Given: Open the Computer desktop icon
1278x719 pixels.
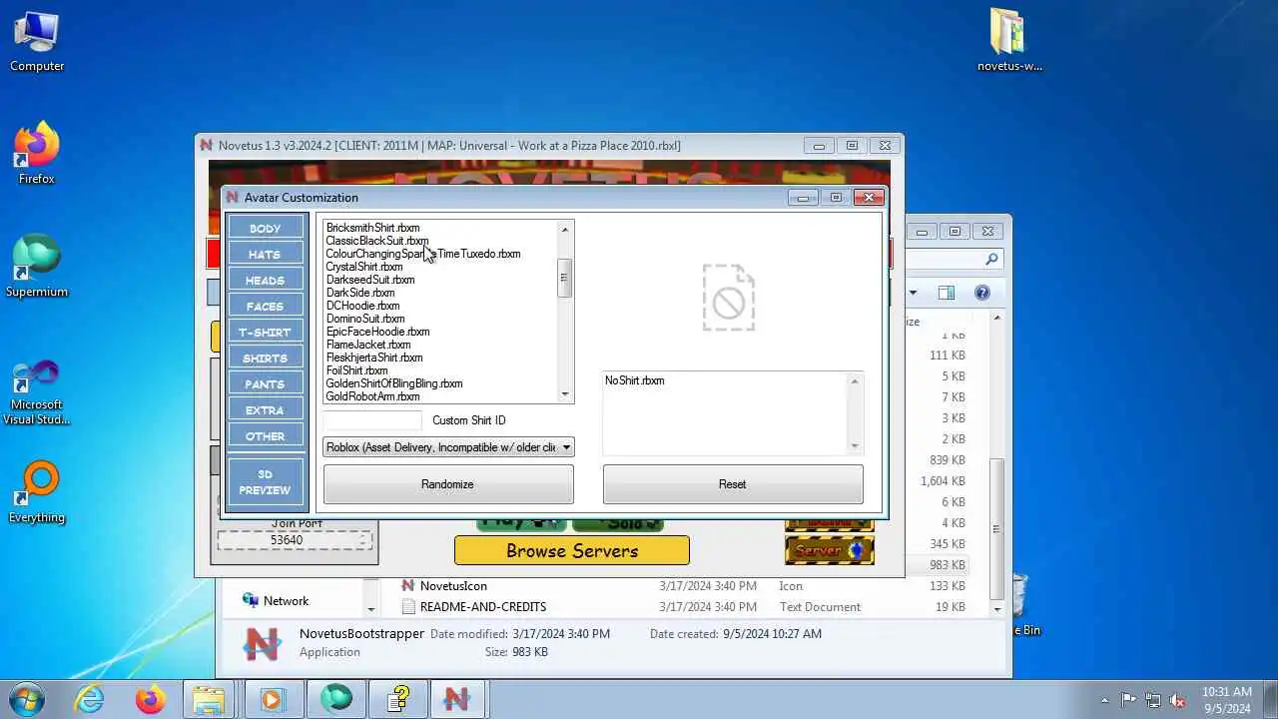Looking at the screenshot, I should coord(37,42).
